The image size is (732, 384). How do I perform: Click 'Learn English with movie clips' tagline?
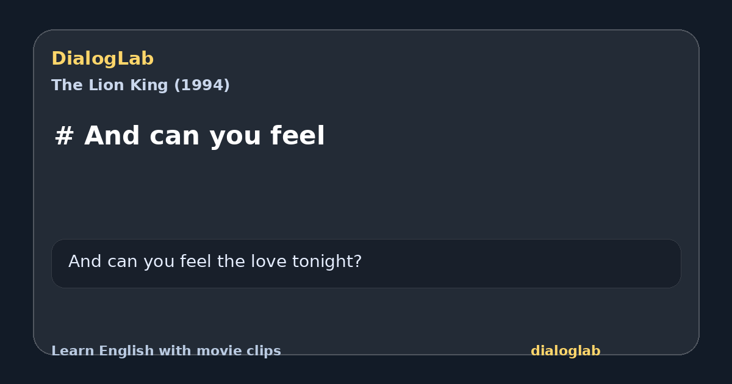pos(166,351)
